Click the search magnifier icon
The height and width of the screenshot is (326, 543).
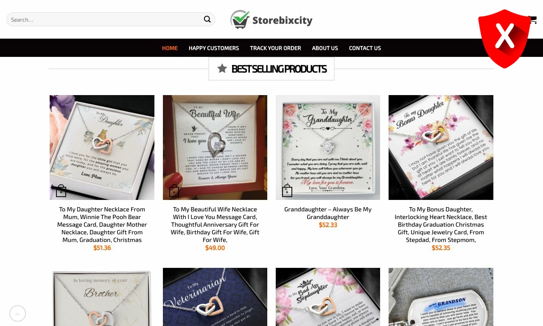207,19
